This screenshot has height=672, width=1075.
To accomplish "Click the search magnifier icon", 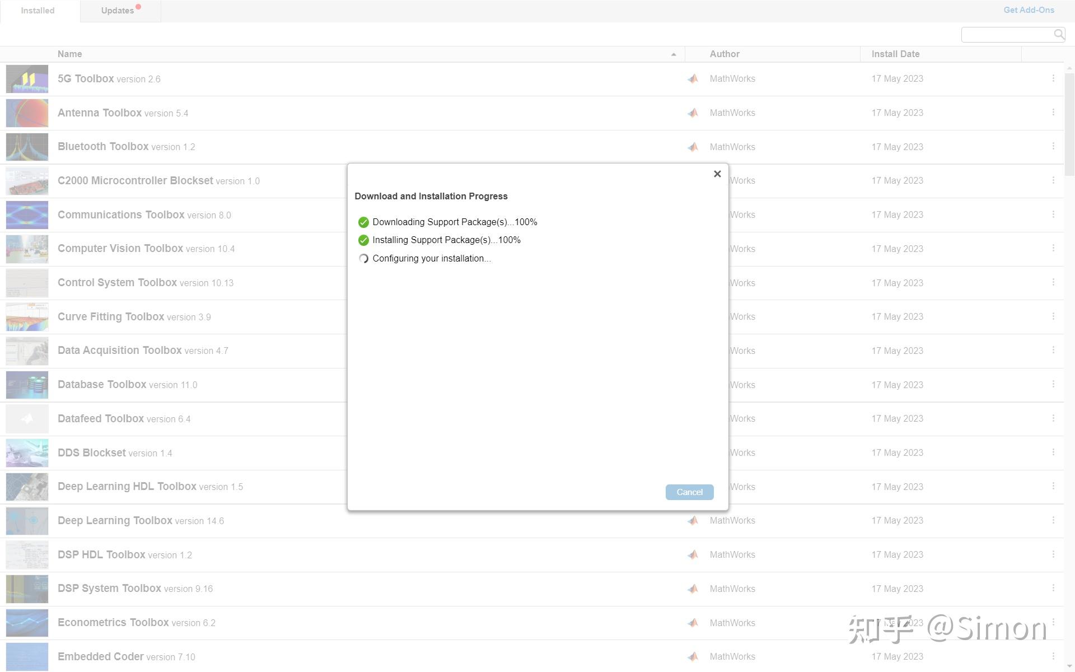I will [x=1058, y=35].
